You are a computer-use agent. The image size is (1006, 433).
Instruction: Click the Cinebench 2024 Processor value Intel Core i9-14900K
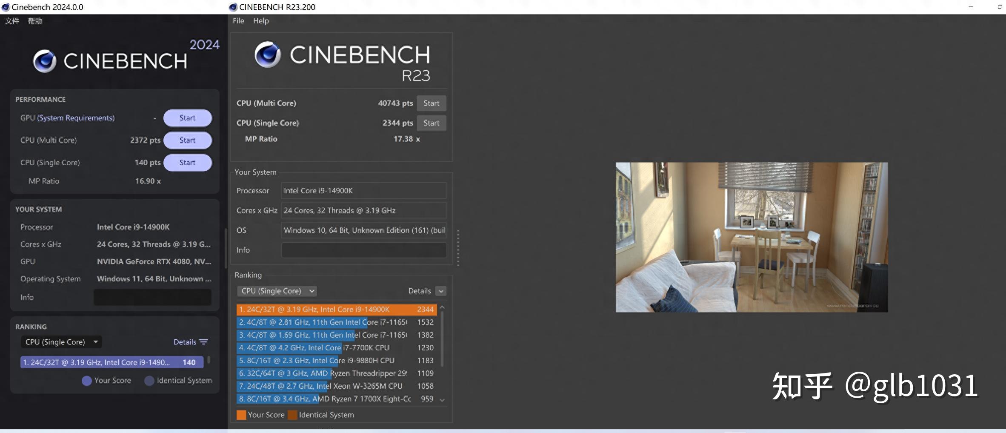(x=133, y=227)
